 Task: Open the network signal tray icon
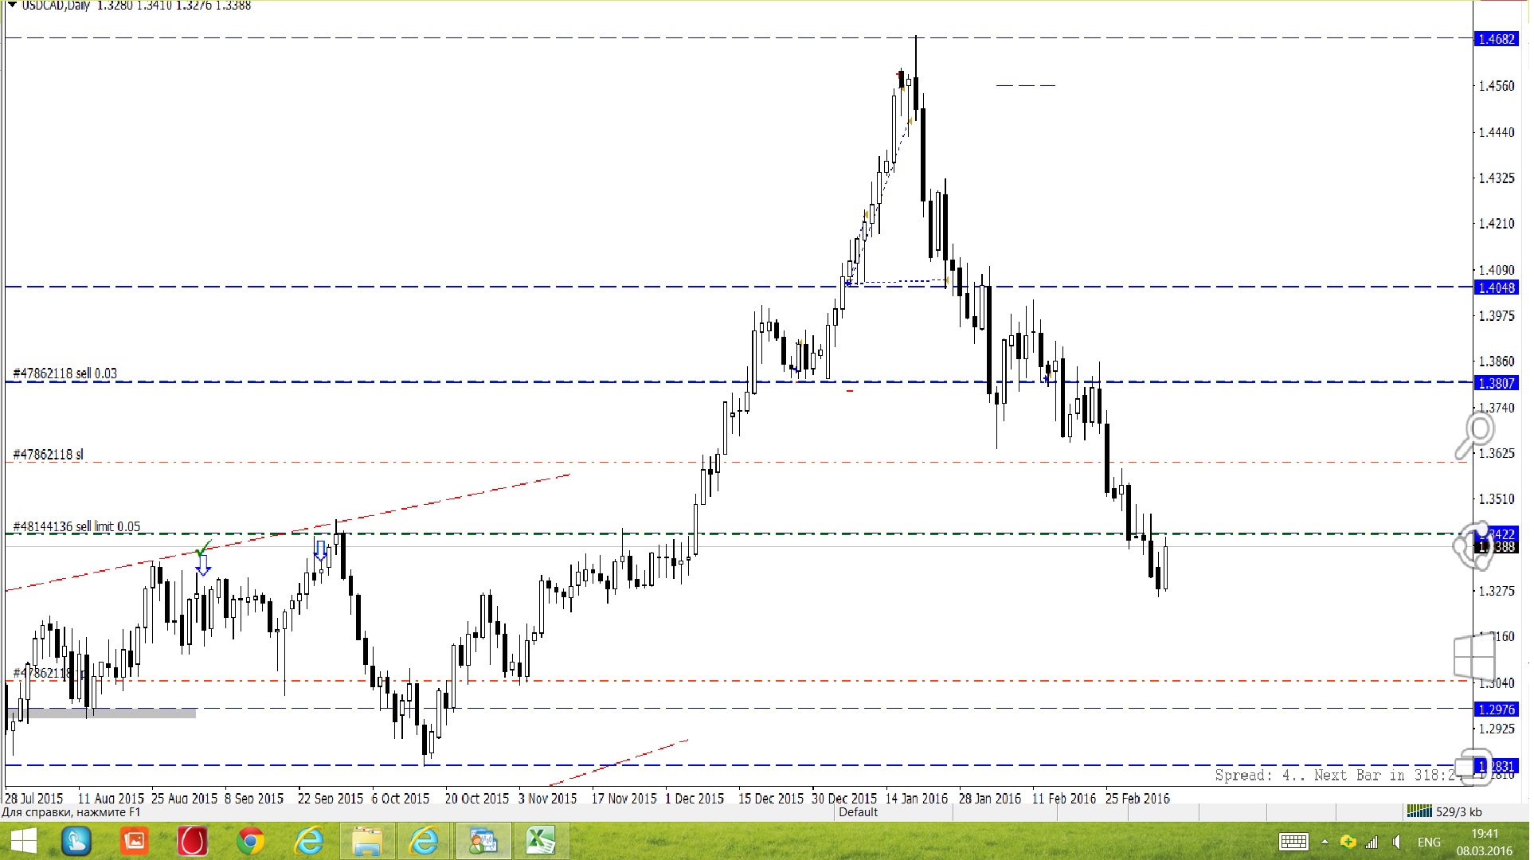(1372, 842)
